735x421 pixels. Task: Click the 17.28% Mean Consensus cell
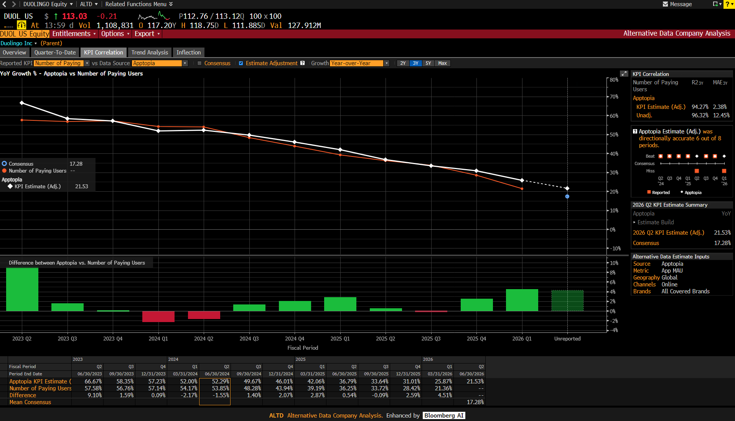[x=470, y=402]
